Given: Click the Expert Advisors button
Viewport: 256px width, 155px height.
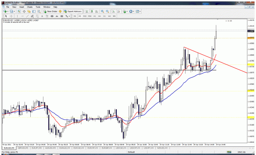Looking at the screenshot, I should tap(72, 11).
